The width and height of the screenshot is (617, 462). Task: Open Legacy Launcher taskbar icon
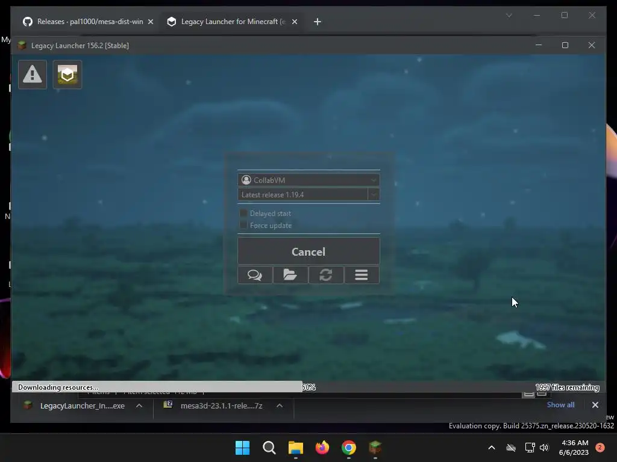375,448
